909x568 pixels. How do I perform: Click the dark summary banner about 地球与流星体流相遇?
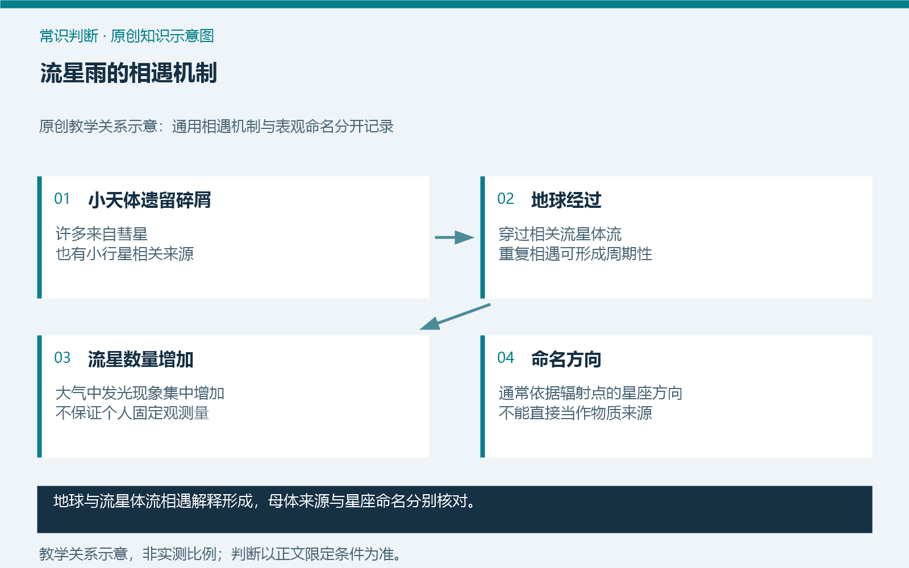pyautogui.click(x=454, y=509)
